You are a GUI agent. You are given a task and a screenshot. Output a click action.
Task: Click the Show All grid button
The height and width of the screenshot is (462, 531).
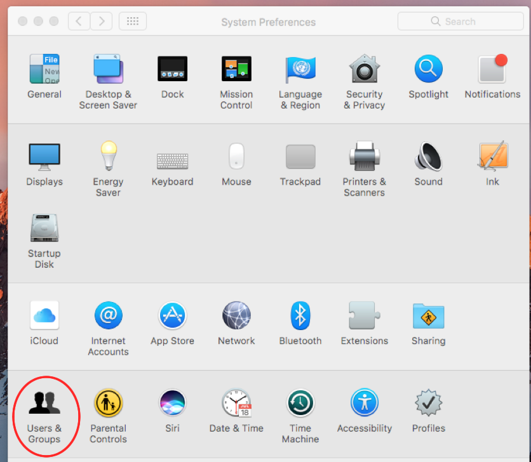click(x=133, y=22)
